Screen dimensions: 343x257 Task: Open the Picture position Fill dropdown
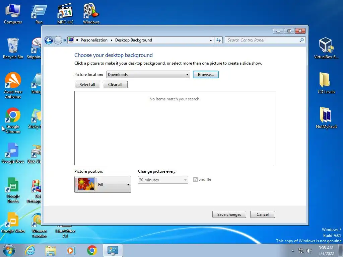click(103, 184)
